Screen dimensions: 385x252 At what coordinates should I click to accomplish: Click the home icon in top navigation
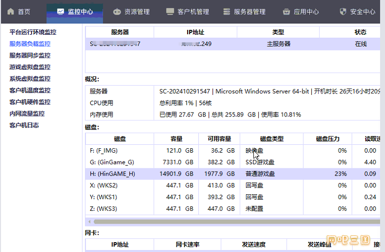pyautogui.click(x=11, y=12)
